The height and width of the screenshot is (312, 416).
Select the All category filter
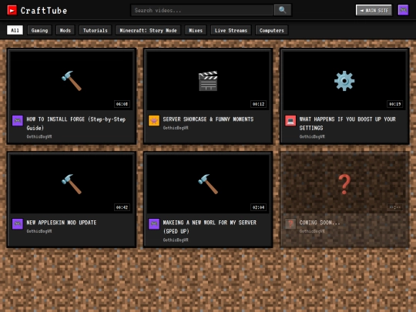tap(15, 30)
